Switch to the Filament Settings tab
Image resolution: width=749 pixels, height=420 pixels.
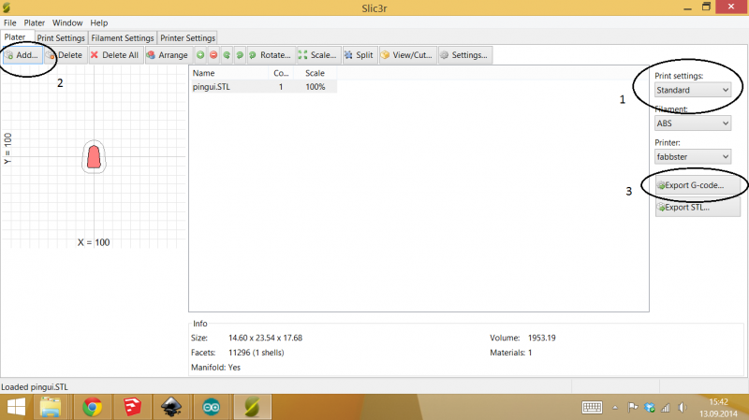(122, 38)
